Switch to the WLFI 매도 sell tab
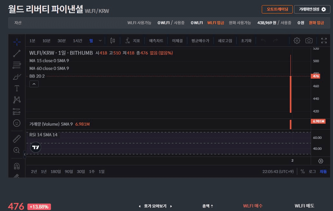 coord(304,206)
